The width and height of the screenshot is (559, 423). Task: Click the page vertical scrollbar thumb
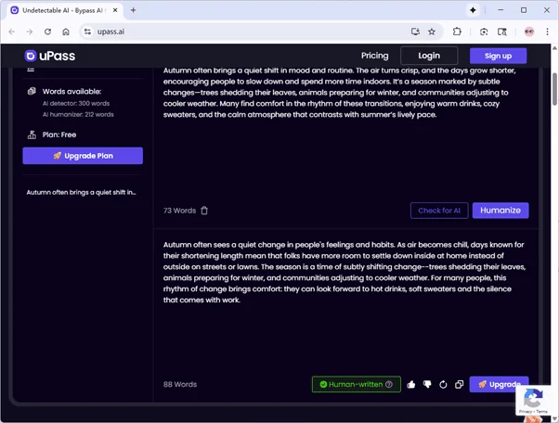pos(554,89)
